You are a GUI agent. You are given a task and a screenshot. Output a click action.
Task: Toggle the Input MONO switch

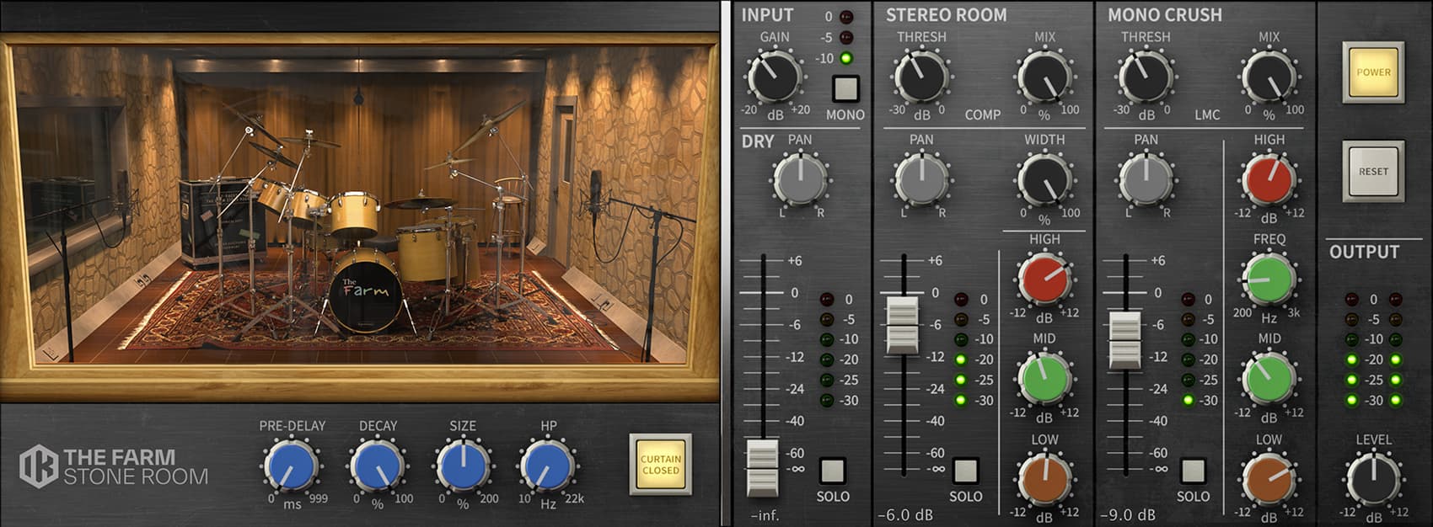(845, 88)
